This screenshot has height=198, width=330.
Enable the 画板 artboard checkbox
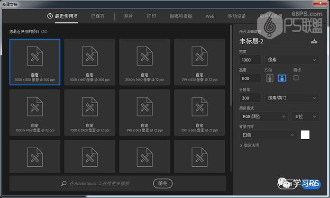[x=296, y=78]
